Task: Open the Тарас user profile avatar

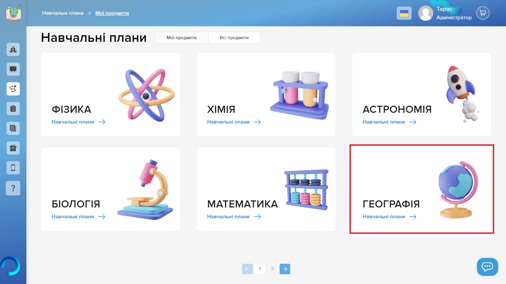Action: pyautogui.click(x=426, y=13)
